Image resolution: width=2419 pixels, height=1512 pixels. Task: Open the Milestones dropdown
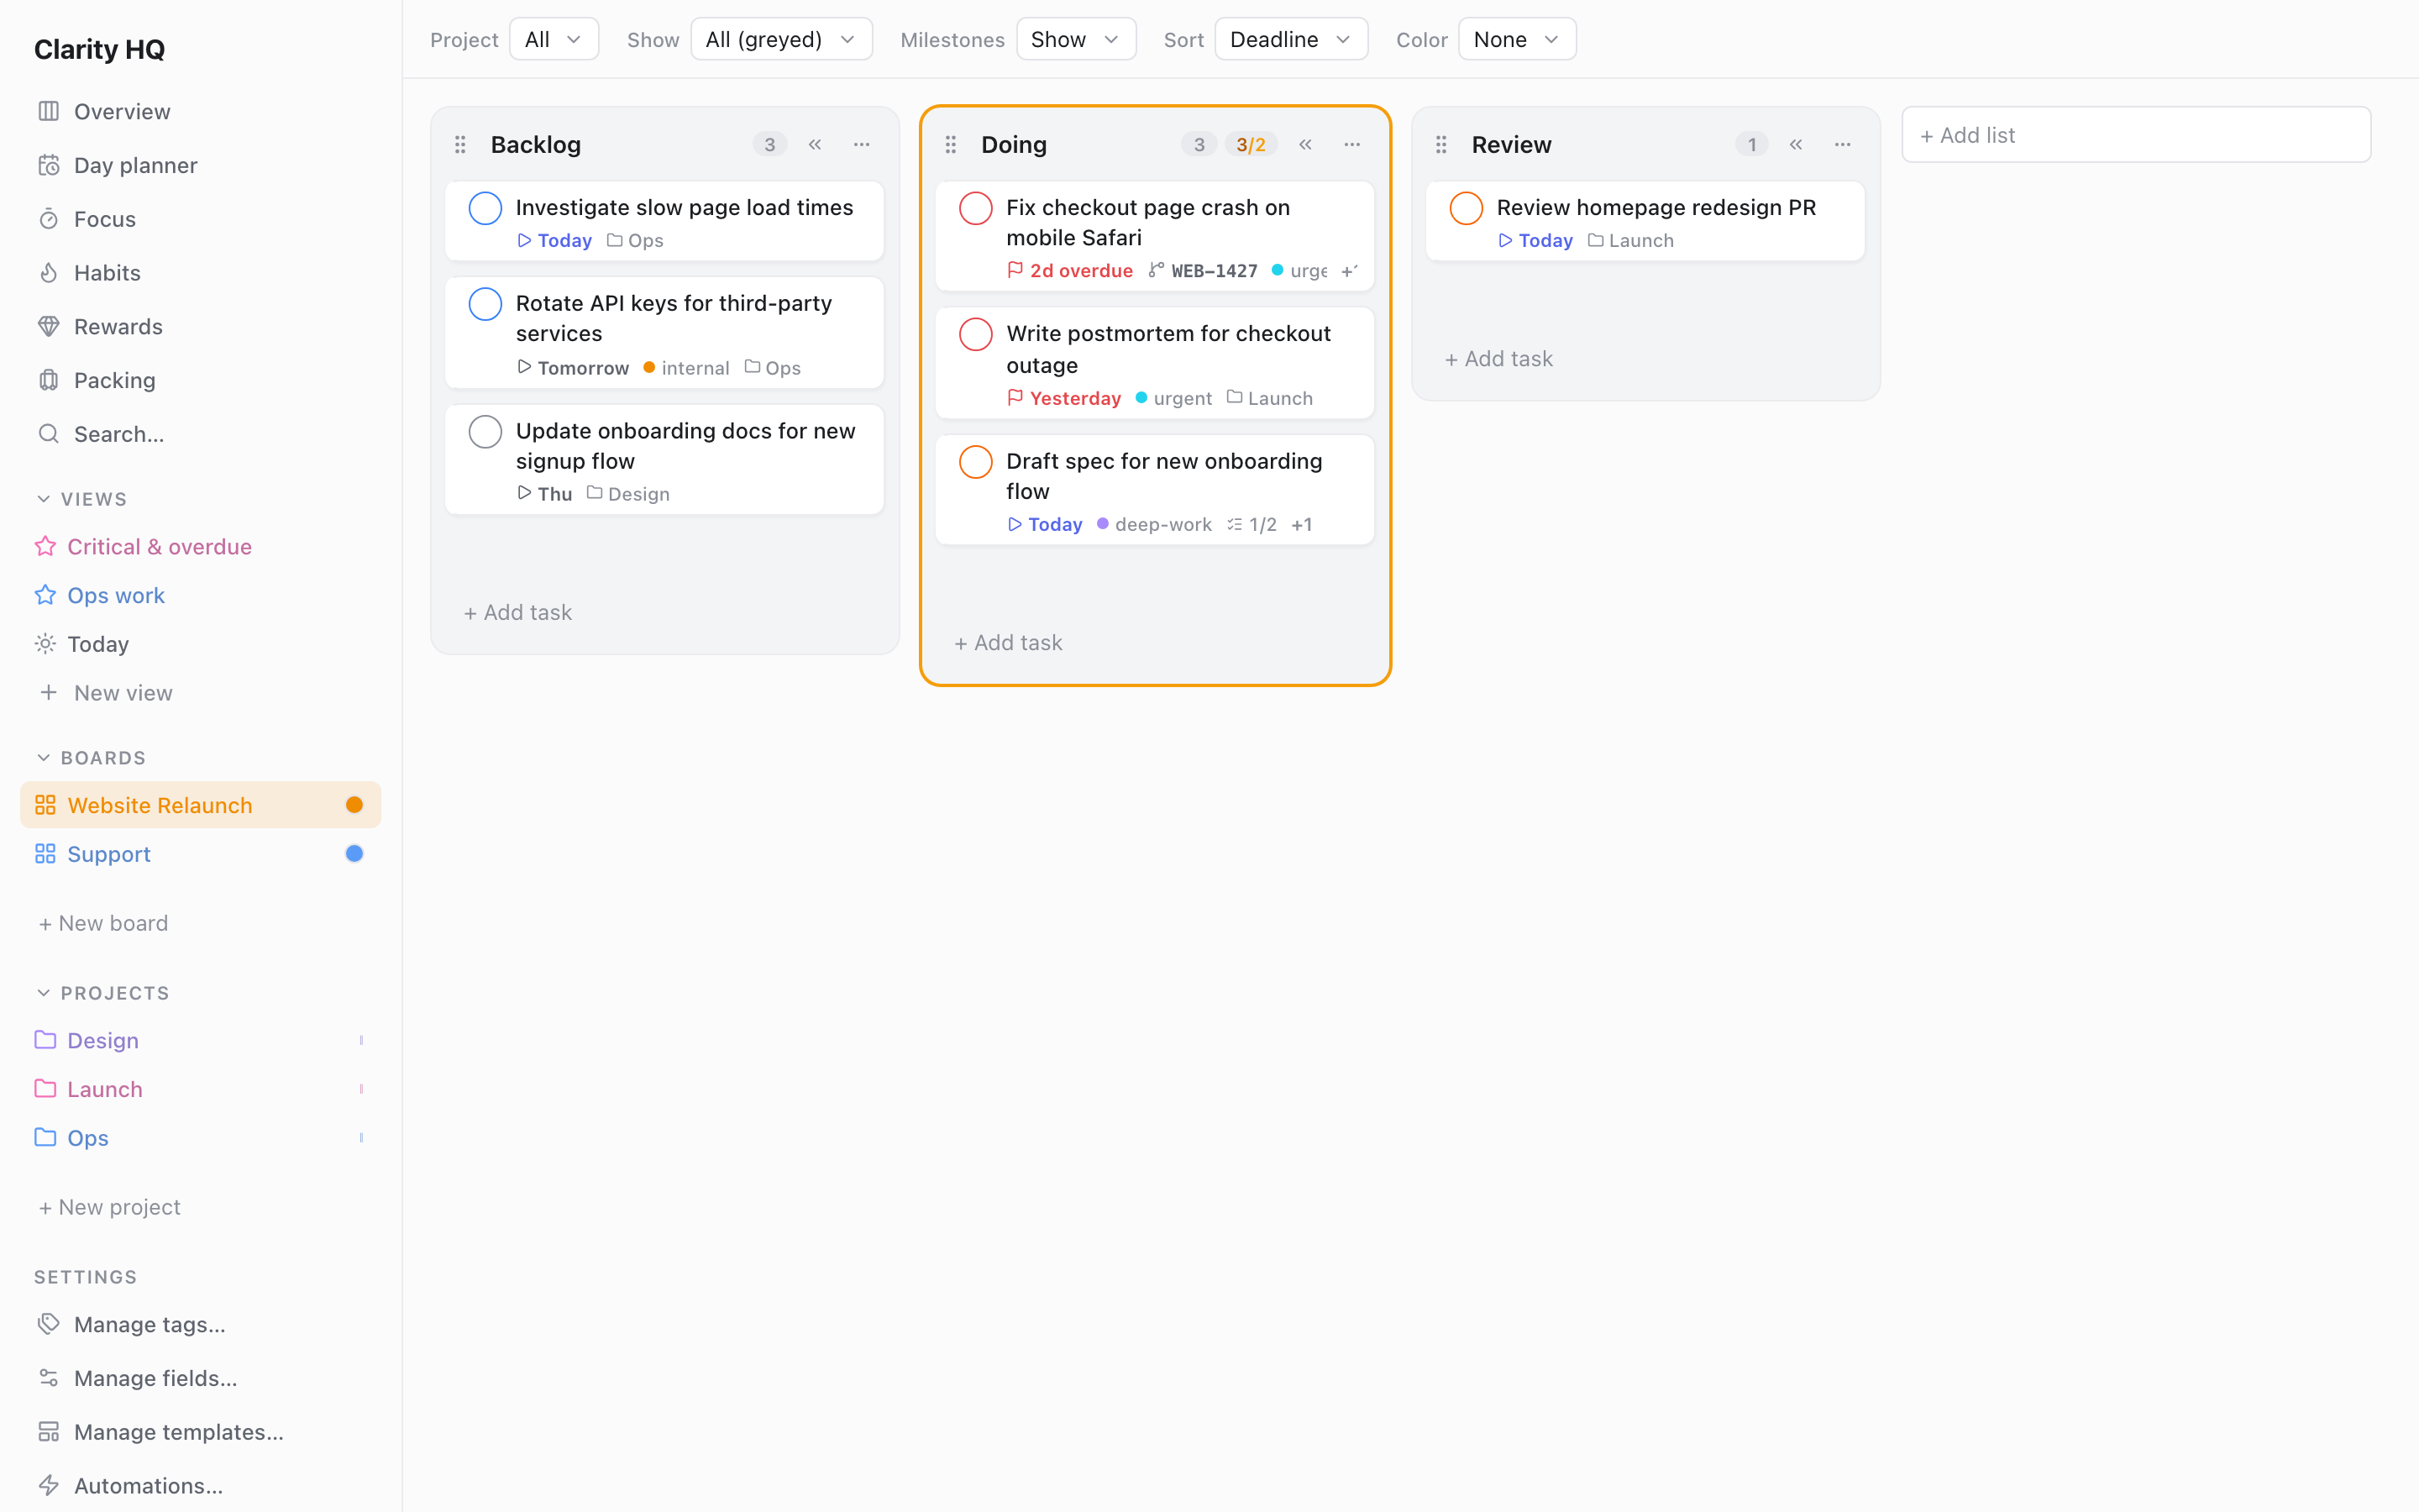click(x=1076, y=39)
